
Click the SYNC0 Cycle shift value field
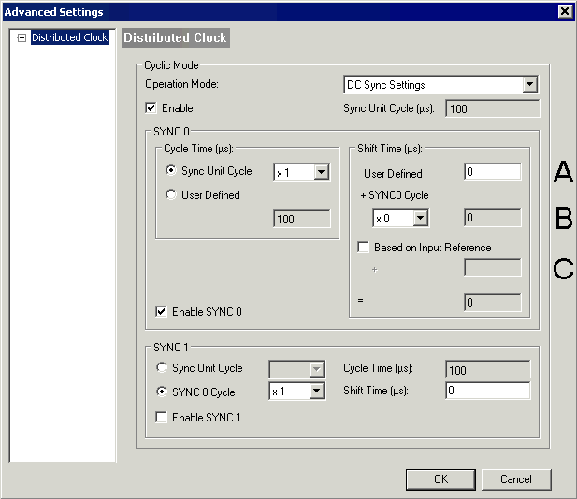tap(492, 218)
